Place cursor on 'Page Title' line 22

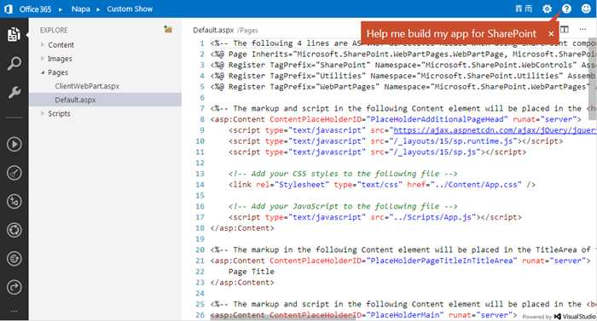[252, 272]
